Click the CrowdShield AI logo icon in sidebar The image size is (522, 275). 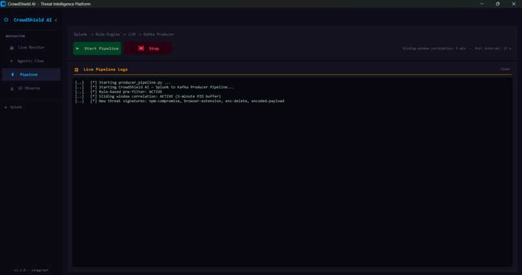[x=6, y=20]
